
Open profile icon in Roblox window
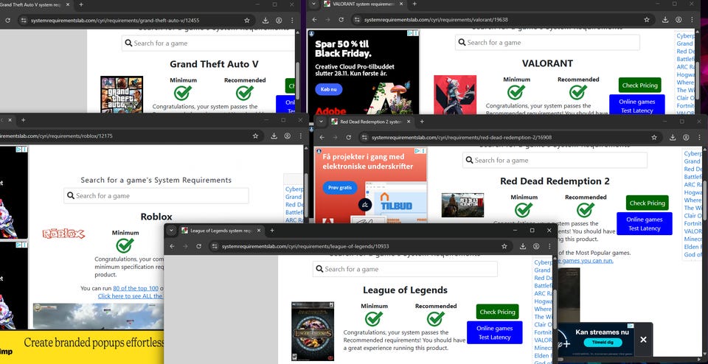click(287, 136)
